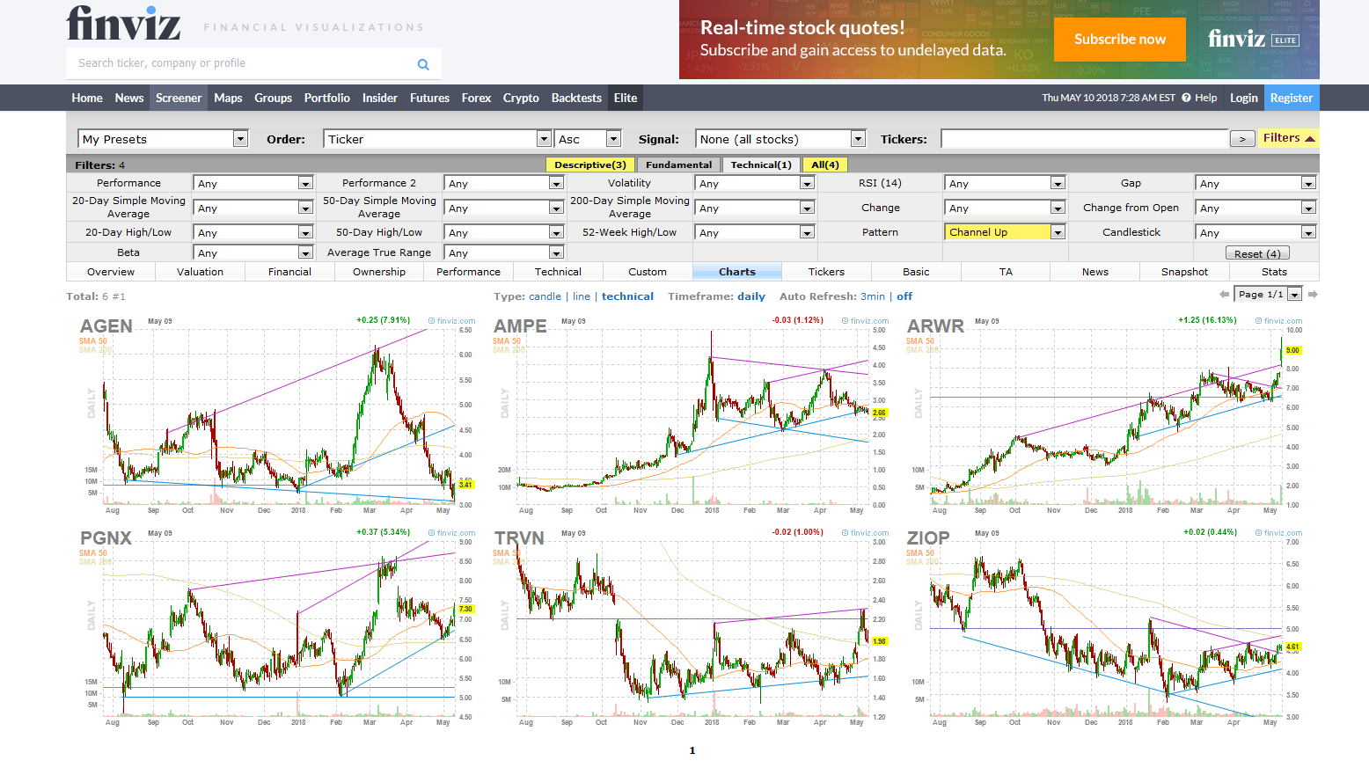The height and width of the screenshot is (775, 1369).
Task: Click the Subscribe now button
Action: point(1119,40)
